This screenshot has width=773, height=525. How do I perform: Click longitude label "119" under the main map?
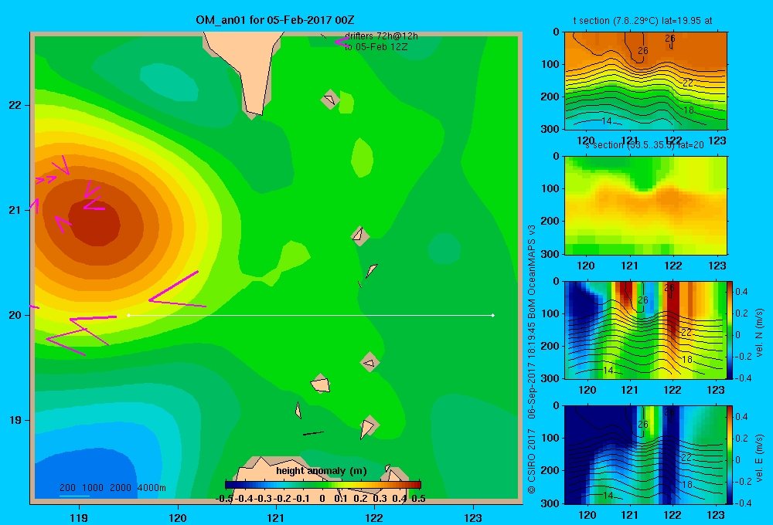(79, 517)
